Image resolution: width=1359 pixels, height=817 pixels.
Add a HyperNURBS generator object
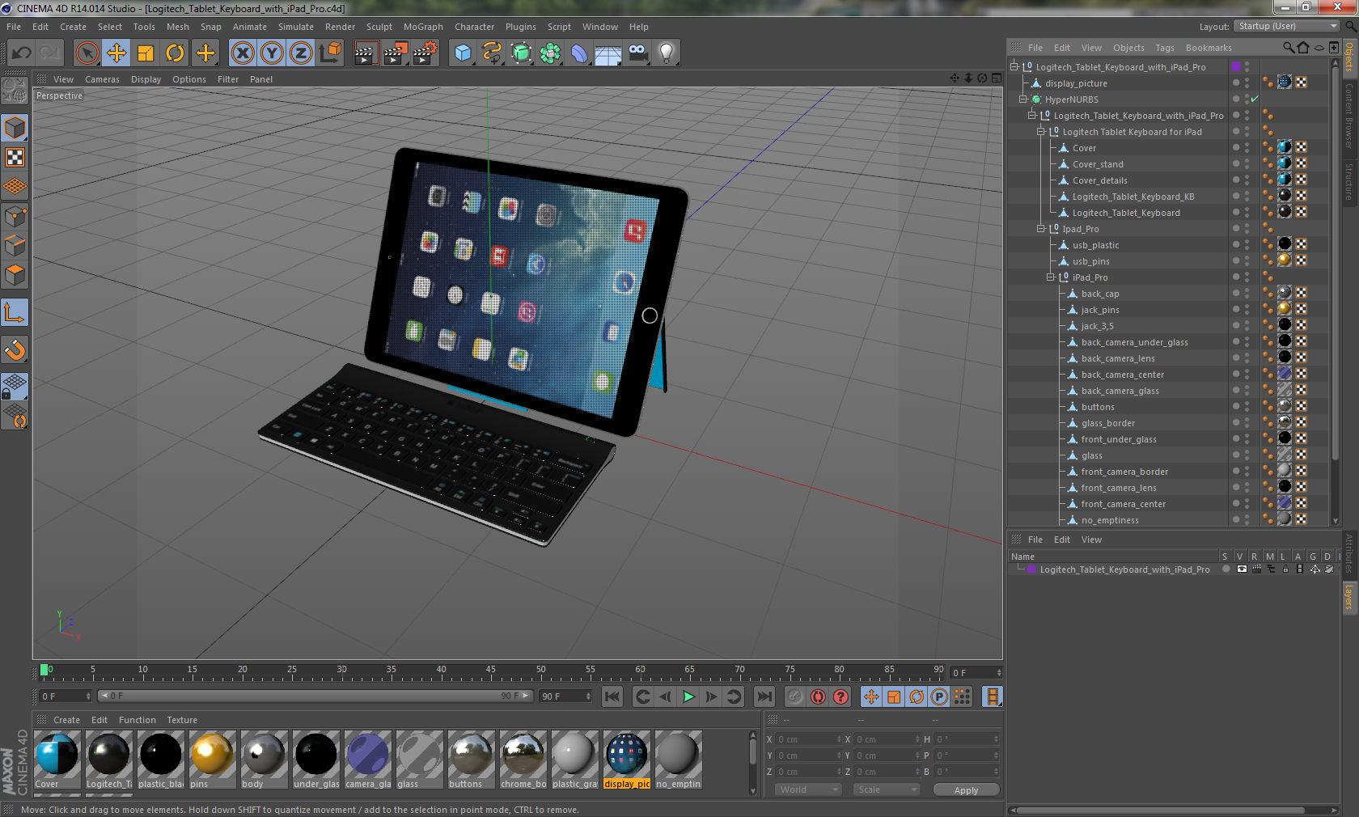(x=521, y=53)
